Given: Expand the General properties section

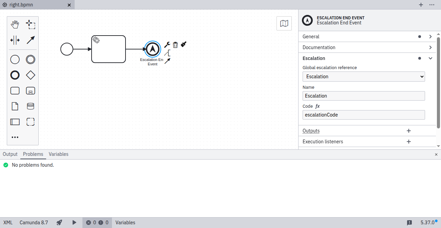Looking at the screenshot, I should (430, 36).
